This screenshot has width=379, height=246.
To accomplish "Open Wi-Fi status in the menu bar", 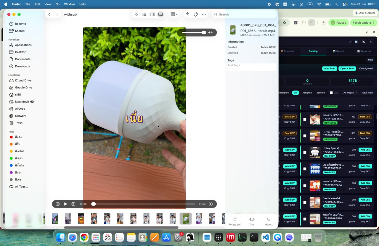I will [319, 4].
